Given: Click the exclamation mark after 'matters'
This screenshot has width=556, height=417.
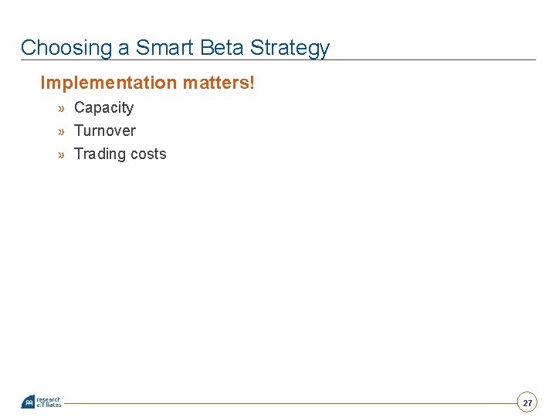Looking at the screenshot, I should coord(251,82).
